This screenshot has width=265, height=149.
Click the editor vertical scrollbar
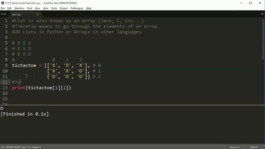pyautogui.click(x=263, y=39)
